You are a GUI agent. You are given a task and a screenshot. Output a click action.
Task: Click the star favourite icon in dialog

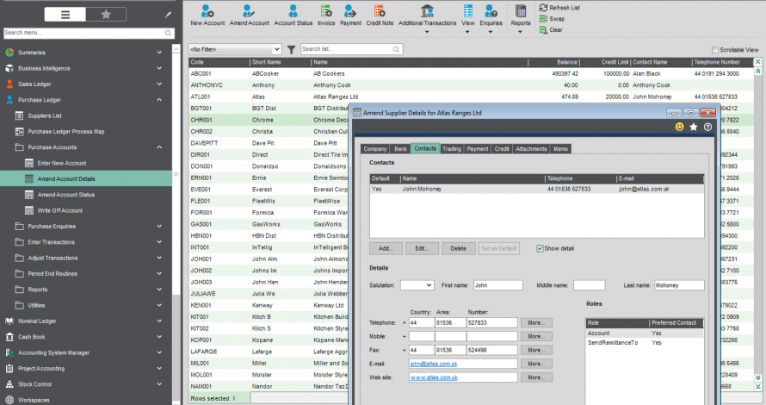[x=693, y=127]
